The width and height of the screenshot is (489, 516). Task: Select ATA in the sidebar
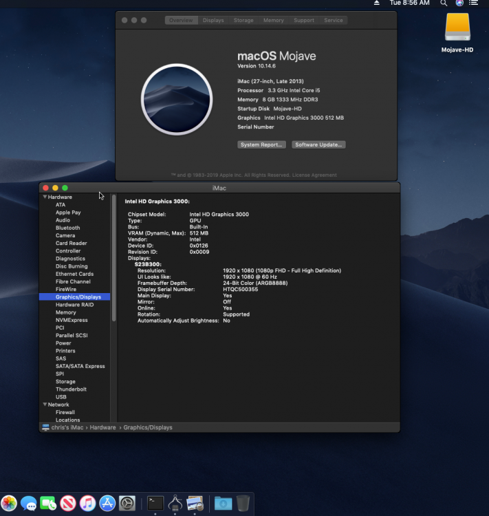(61, 205)
